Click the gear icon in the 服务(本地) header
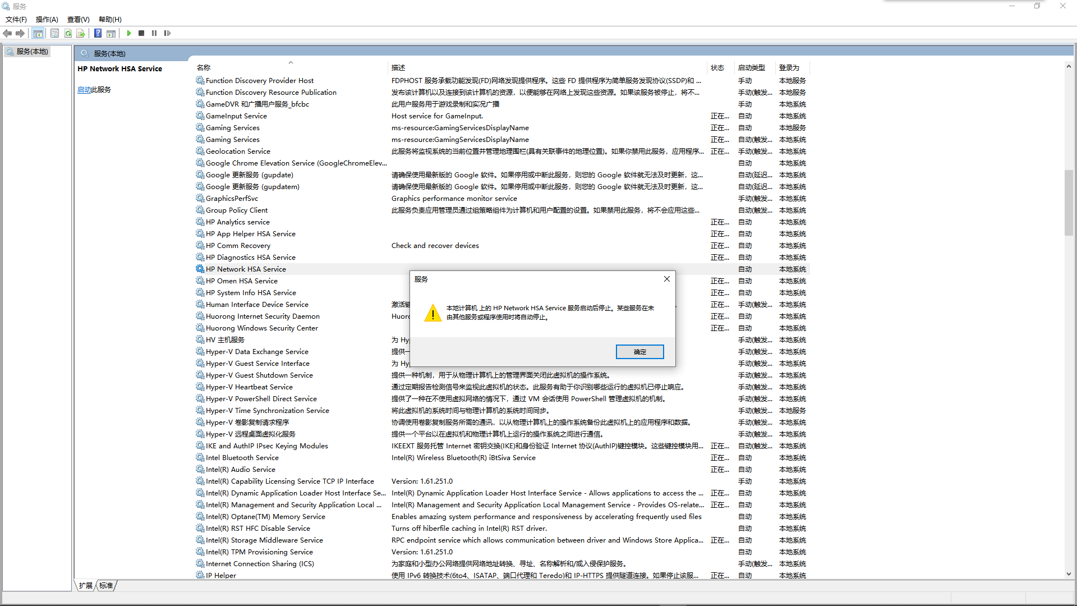 pyautogui.click(x=85, y=53)
